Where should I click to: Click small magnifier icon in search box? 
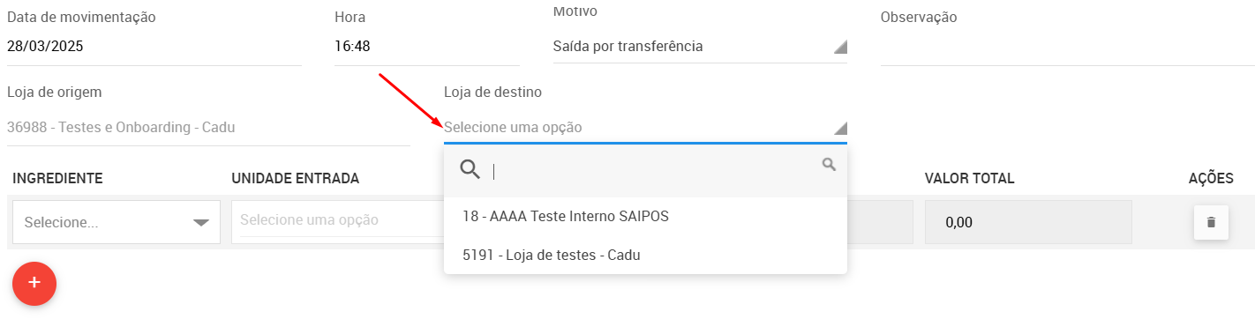click(829, 164)
